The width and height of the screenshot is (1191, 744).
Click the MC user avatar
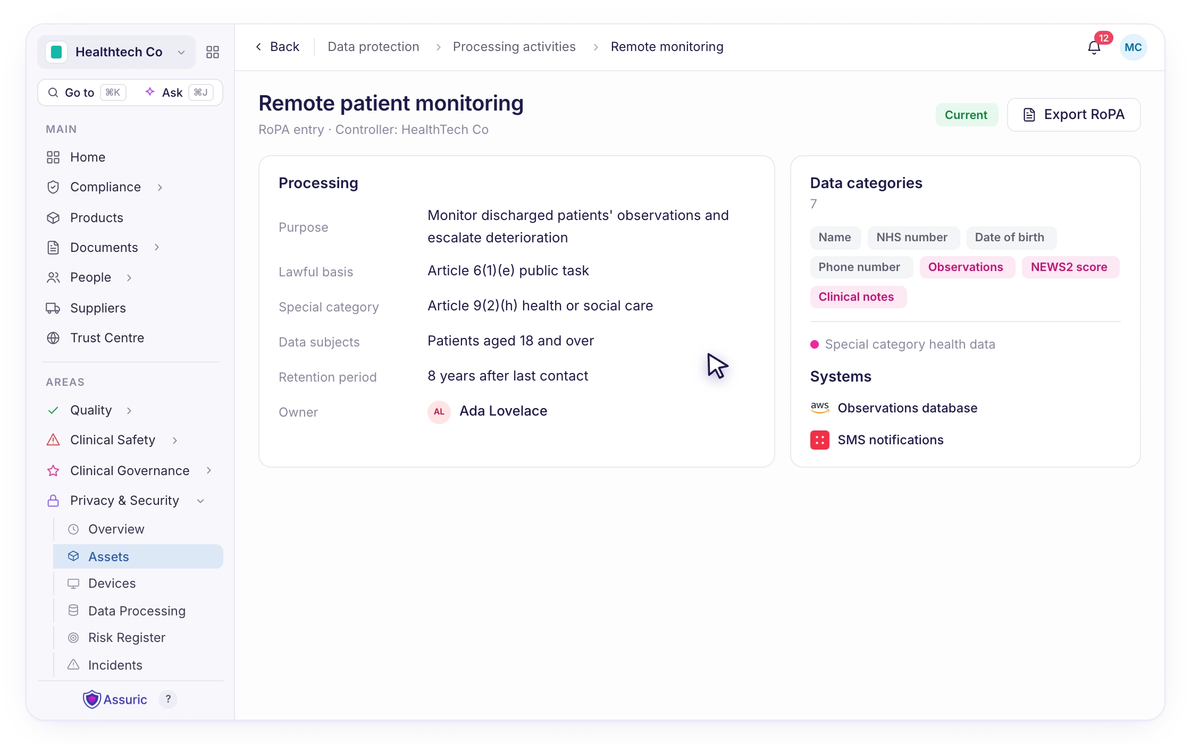1133,47
